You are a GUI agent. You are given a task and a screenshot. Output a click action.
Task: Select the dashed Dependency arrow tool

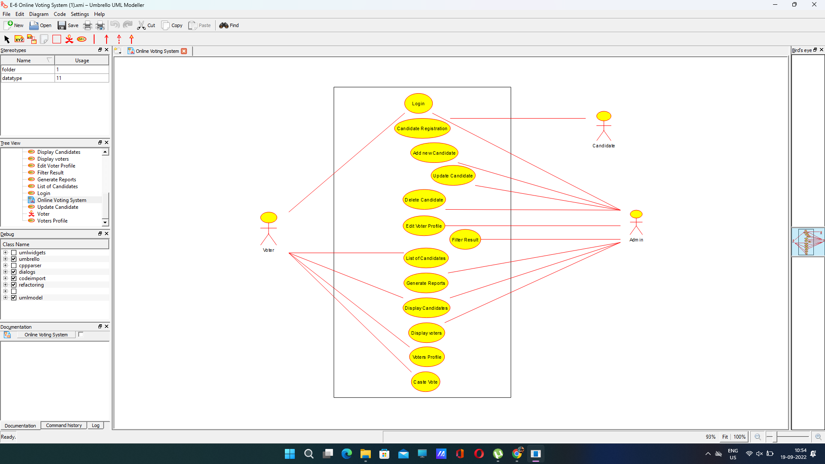pos(119,39)
